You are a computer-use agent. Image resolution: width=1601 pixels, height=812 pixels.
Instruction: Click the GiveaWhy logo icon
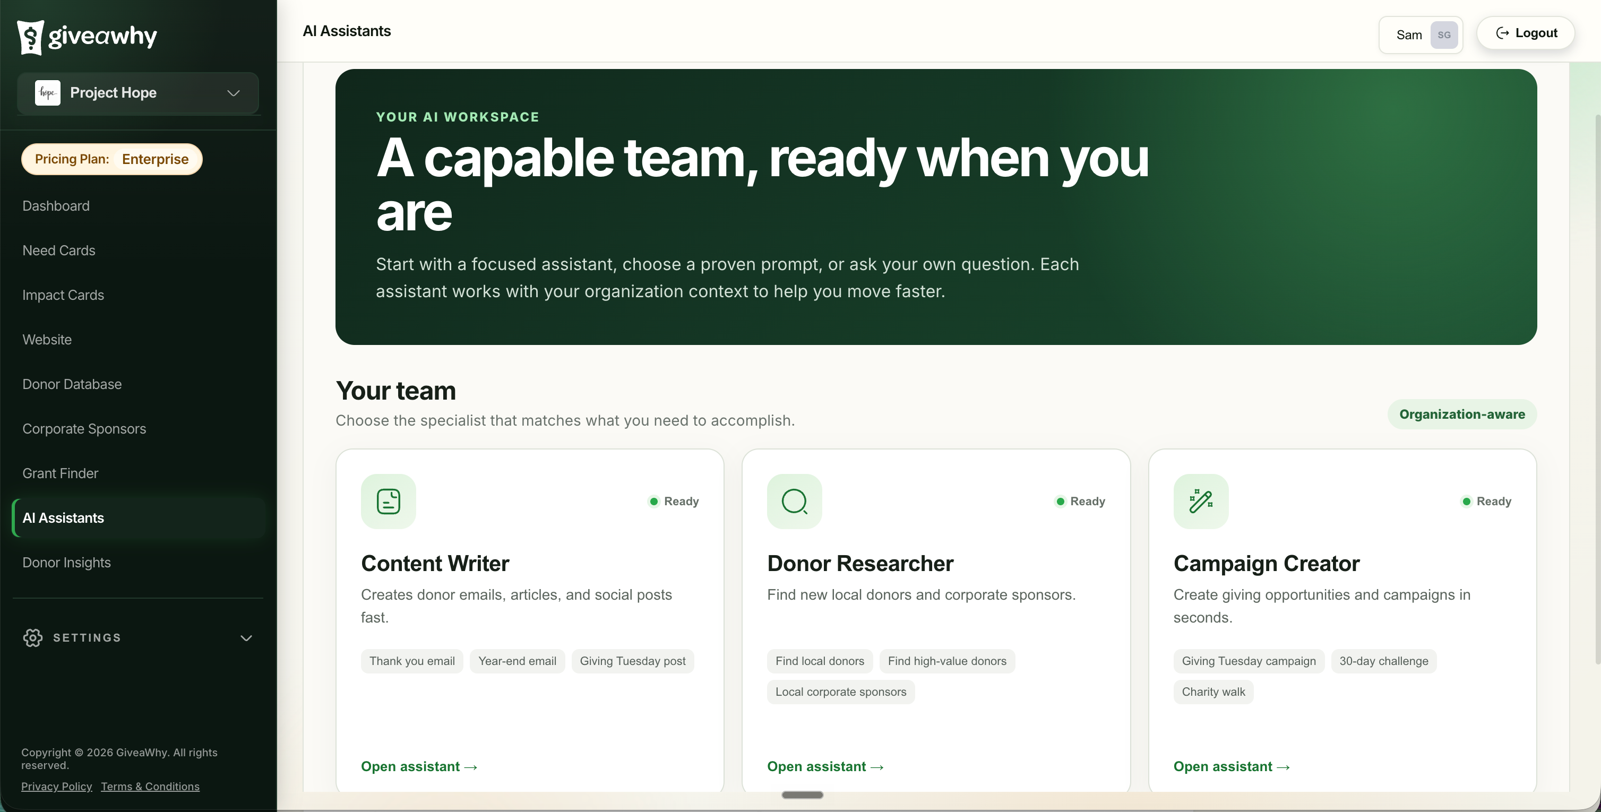(x=30, y=37)
